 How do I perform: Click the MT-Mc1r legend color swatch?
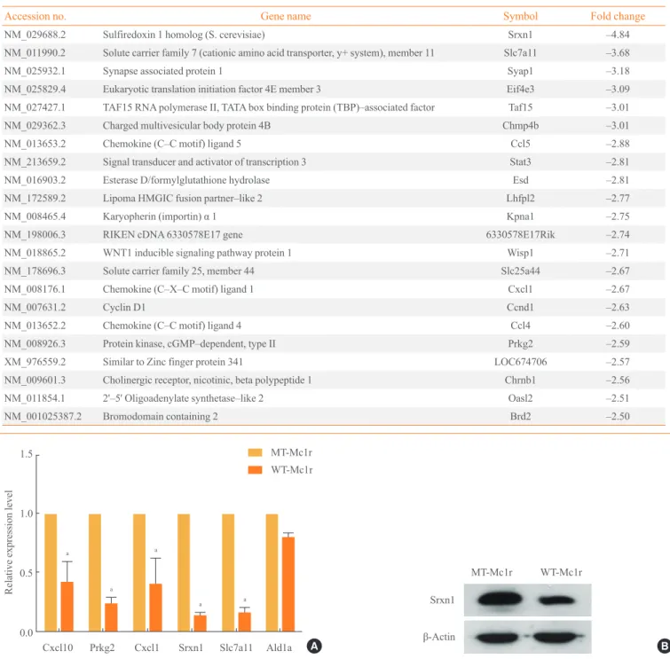coord(255,452)
